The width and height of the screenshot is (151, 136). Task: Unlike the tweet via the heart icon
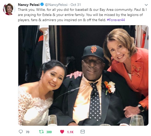(x=62, y=132)
